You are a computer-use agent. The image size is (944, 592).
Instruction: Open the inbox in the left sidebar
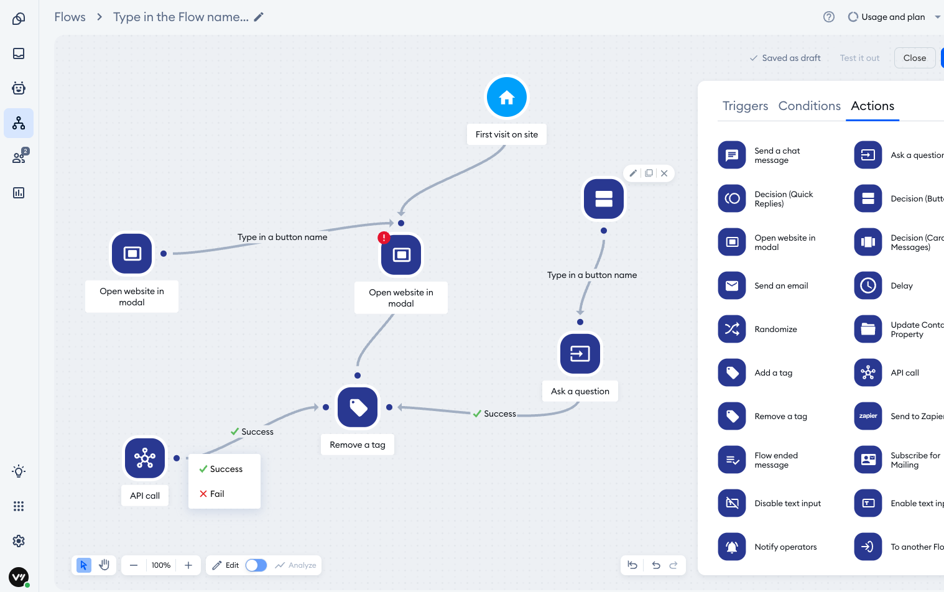tap(19, 53)
